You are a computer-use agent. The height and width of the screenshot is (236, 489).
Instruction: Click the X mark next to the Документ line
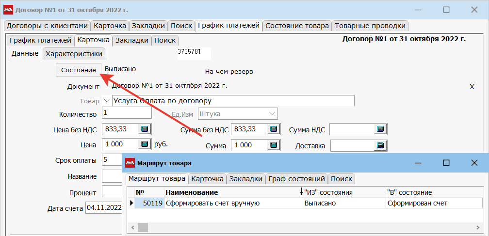click(x=472, y=87)
